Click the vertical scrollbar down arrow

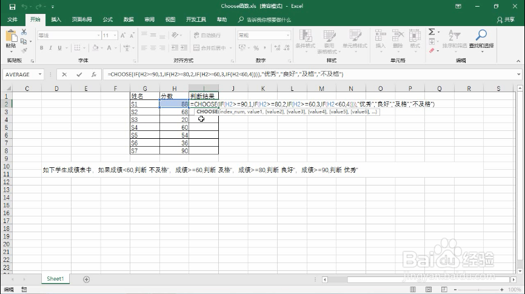coord(520,271)
